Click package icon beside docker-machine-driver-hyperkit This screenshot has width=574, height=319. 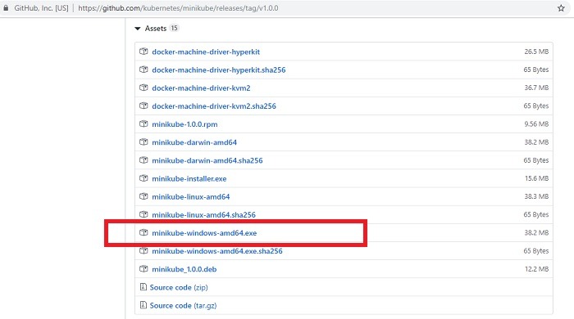143,52
